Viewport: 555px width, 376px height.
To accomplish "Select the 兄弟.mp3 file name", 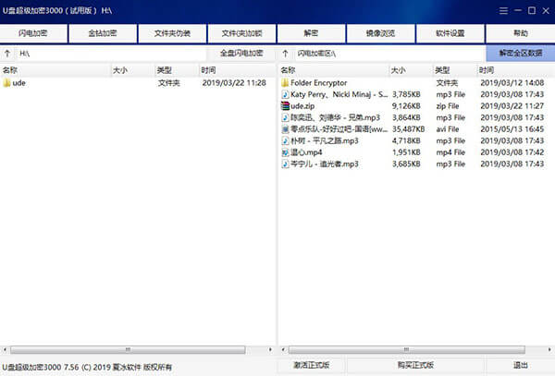I will click(335, 117).
